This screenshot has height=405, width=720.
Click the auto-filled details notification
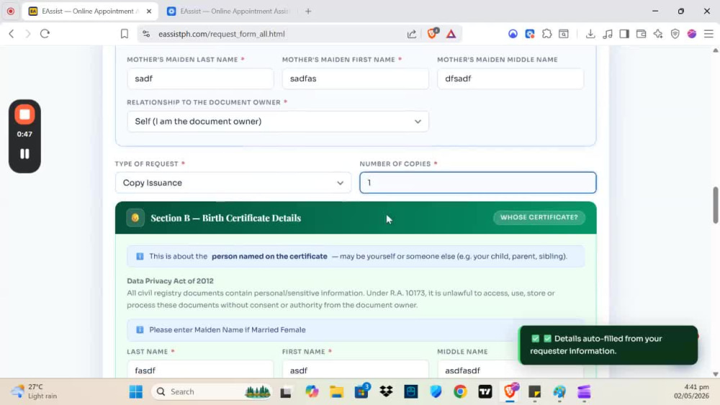[x=608, y=345]
